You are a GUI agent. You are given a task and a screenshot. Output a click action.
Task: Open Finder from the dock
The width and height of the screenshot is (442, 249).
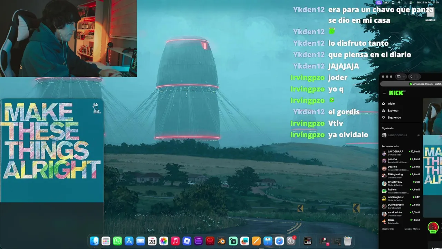point(94,241)
